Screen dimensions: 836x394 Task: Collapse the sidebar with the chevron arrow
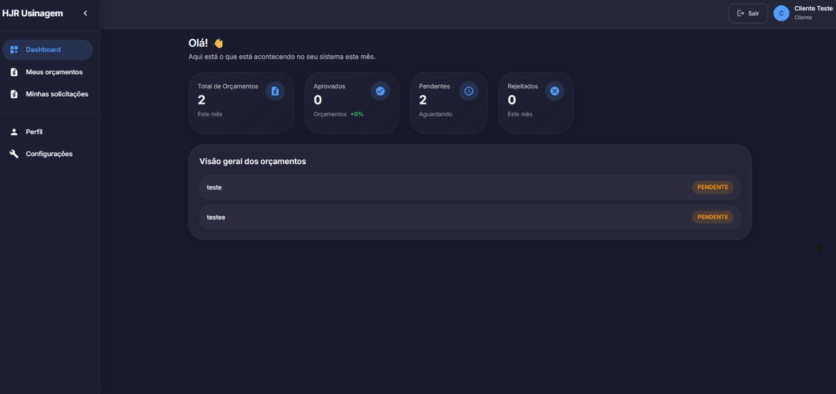pos(85,13)
